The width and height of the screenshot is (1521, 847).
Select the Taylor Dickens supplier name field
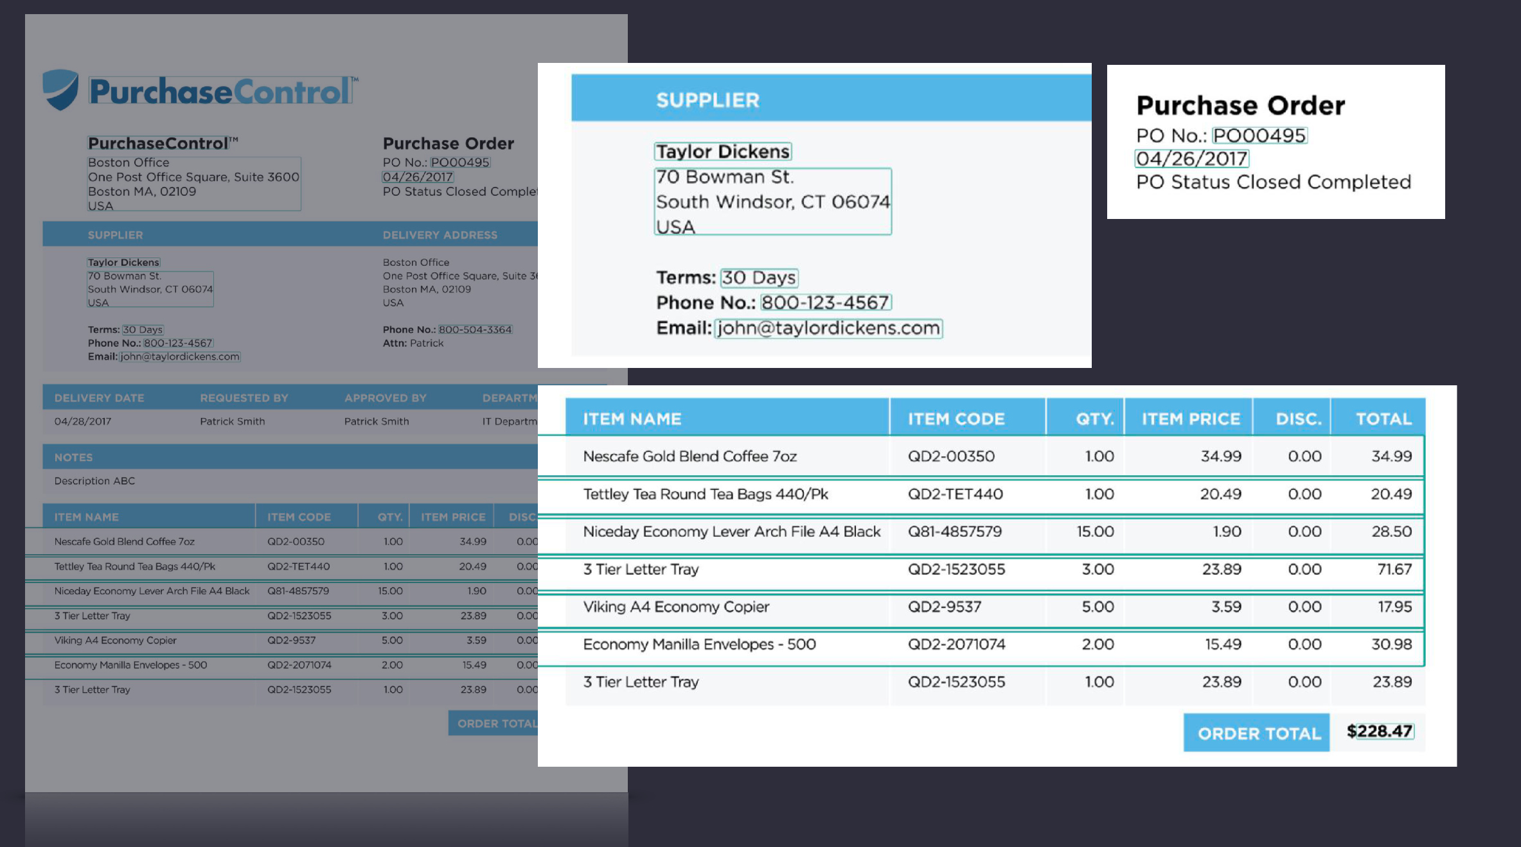[x=722, y=152]
